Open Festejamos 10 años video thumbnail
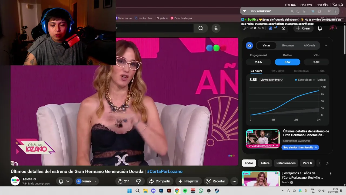The height and width of the screenshot is (195, 346). click(261, 179)
